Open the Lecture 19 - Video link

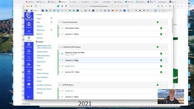point(72,72)
